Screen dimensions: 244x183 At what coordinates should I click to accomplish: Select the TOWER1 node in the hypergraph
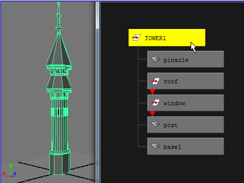167,38
